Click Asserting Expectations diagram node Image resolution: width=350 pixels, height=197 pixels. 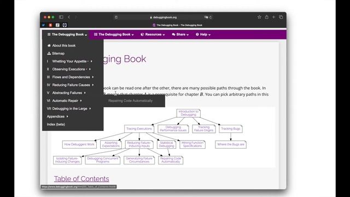click(111, 144)
